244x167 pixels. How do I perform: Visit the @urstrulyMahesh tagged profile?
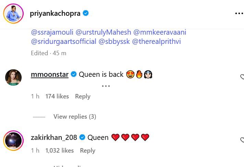tap(103, 33)
